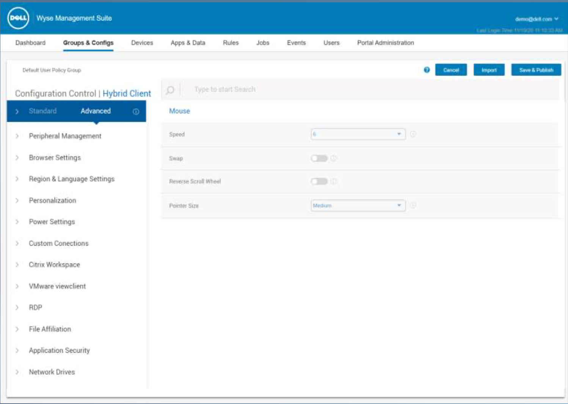Click the 'Type to start Search' field
Image resolution: width=568 pixels, height=404 pixels.
(360, 90)
